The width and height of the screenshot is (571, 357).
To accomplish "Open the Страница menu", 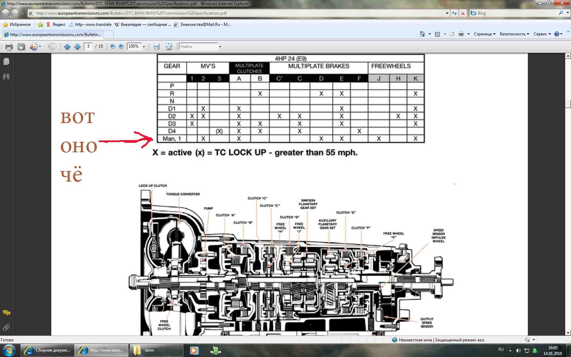I will point(484,34).
